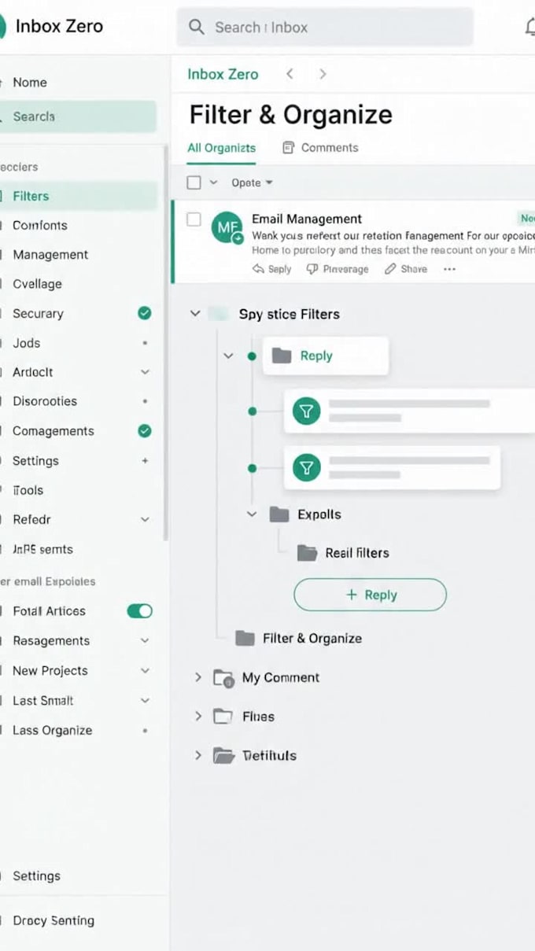The width and height of the screenshot is (535, 951).
Task: Click the Piinverage action in email
Action: coord(338,269)
